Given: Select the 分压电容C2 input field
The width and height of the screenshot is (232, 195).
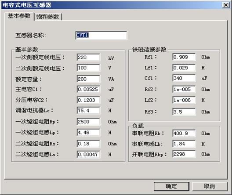Looking at the screenshot, I should (x=88, y=100).
